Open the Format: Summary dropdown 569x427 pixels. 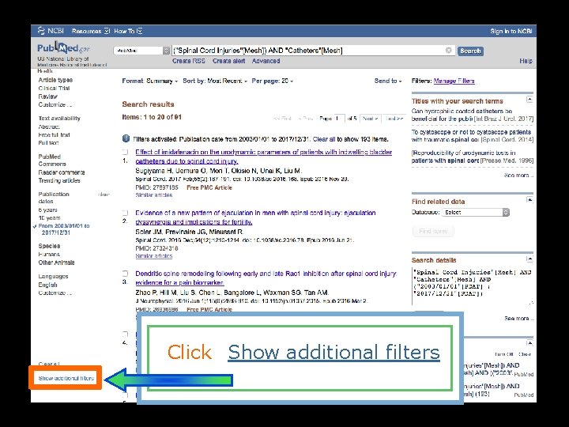pyautogui.click(x=150, y=81)
